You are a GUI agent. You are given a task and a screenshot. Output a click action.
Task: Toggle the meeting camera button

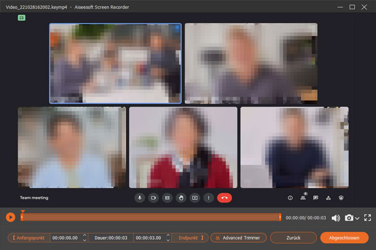[x=154, y=198]
